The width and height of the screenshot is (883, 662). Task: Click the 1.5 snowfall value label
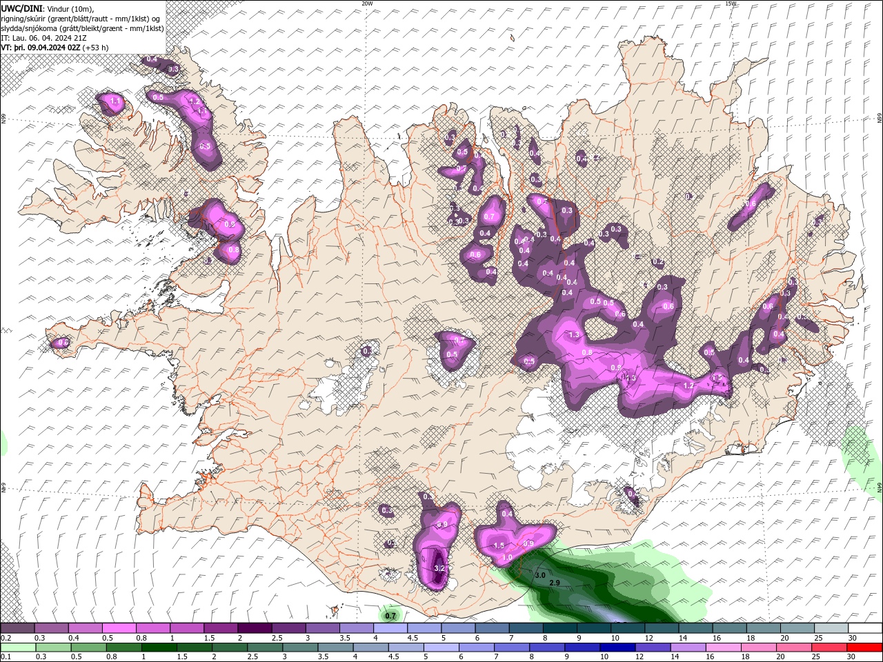point(499,545)
